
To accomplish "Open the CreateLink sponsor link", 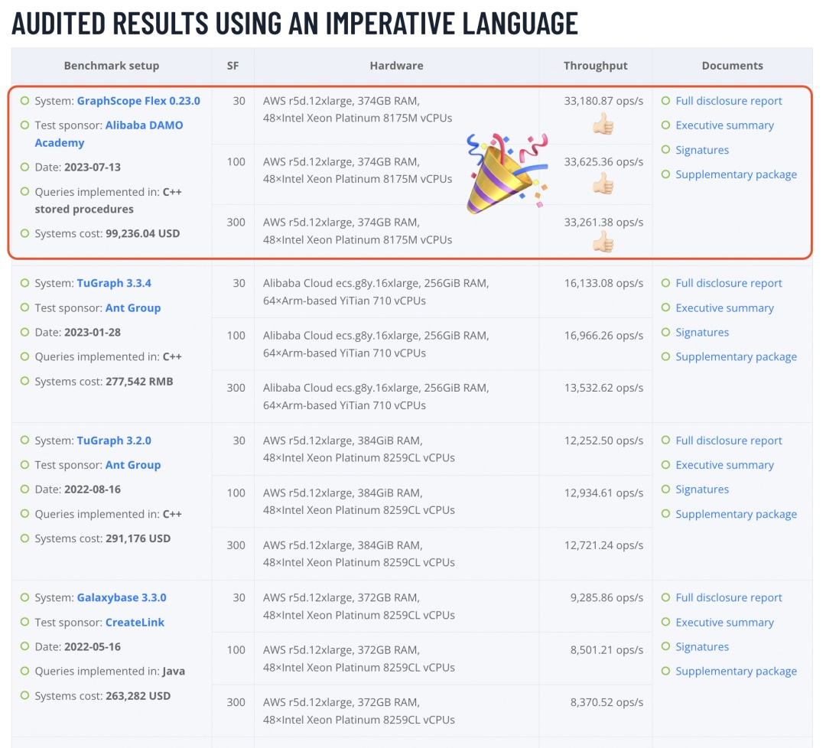I will (x=135, y=622).
